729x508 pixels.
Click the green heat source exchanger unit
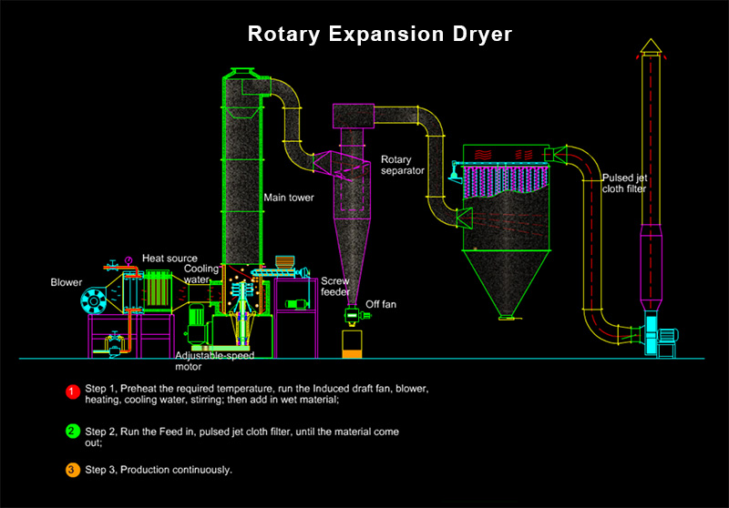pyautogui.click(x=159, y=291)
